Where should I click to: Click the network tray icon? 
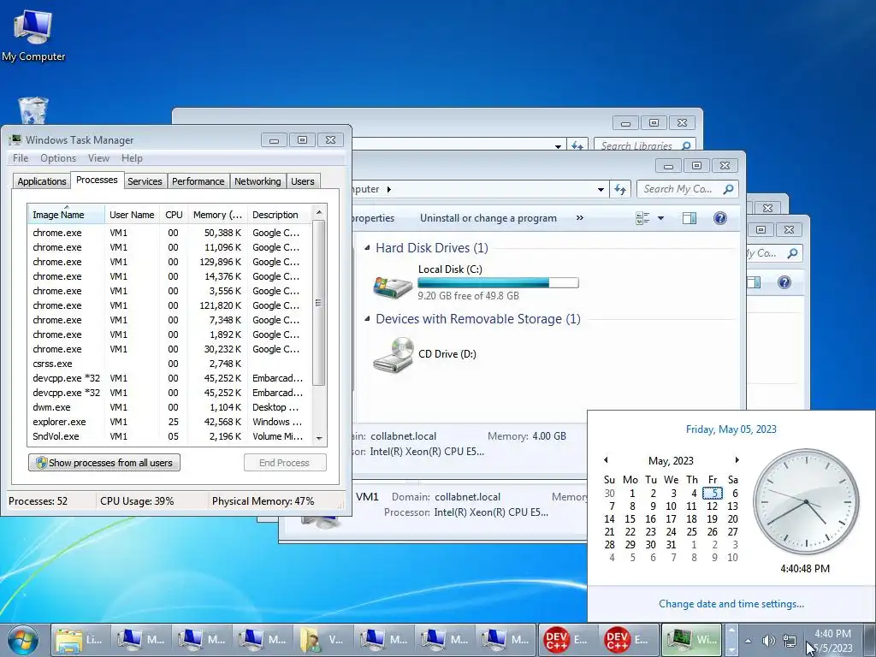pos(790,641)
